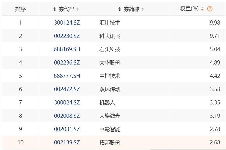Click rank number 10 in 拓邦股份 row
226x150 pixels.
click(x=20, y=142)
